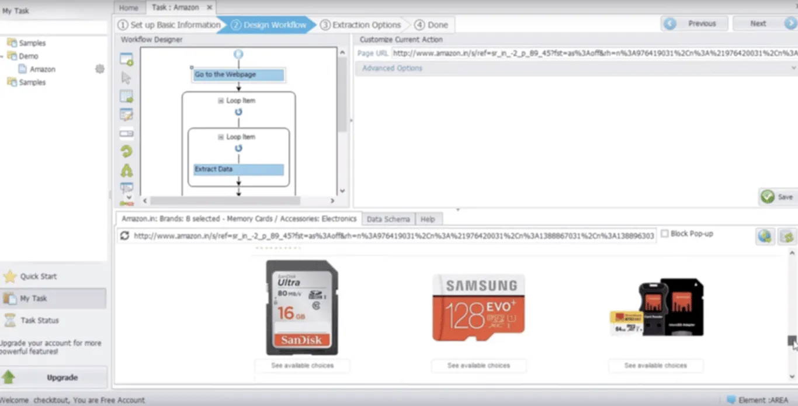This screenshot has width=798, height=406.
Task: Collapse the outer Loop Item box
Action: pos(221,100)
